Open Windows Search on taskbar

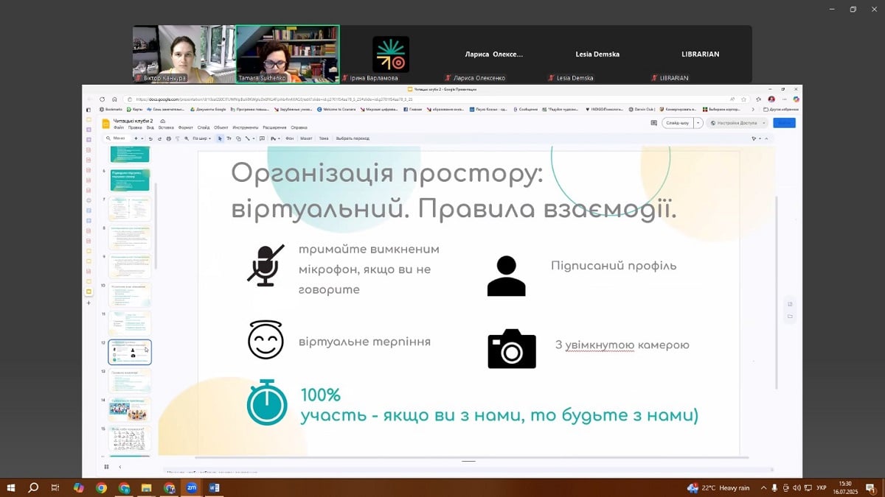click(33, 487)
